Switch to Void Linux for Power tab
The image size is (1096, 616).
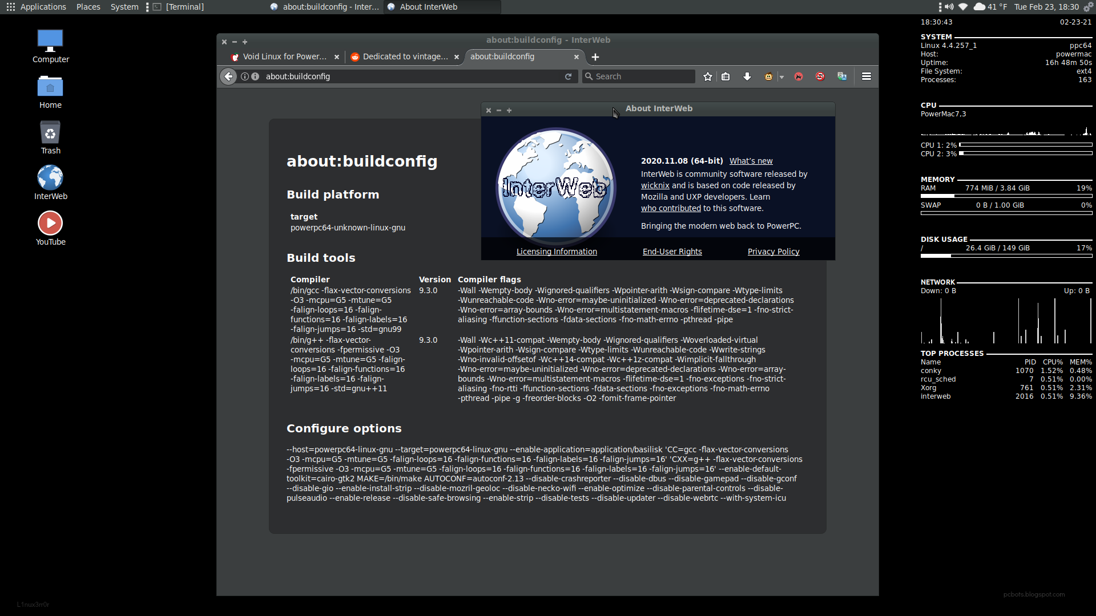pos(284,56)
